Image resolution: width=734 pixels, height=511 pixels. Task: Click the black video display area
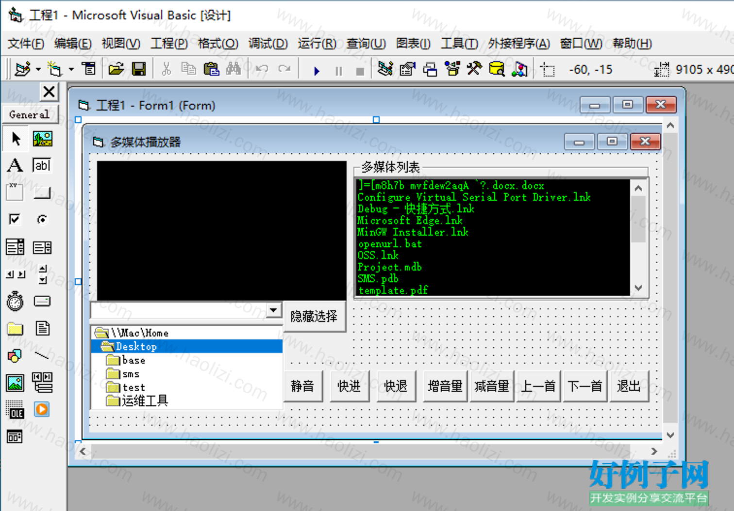[222, 231]
